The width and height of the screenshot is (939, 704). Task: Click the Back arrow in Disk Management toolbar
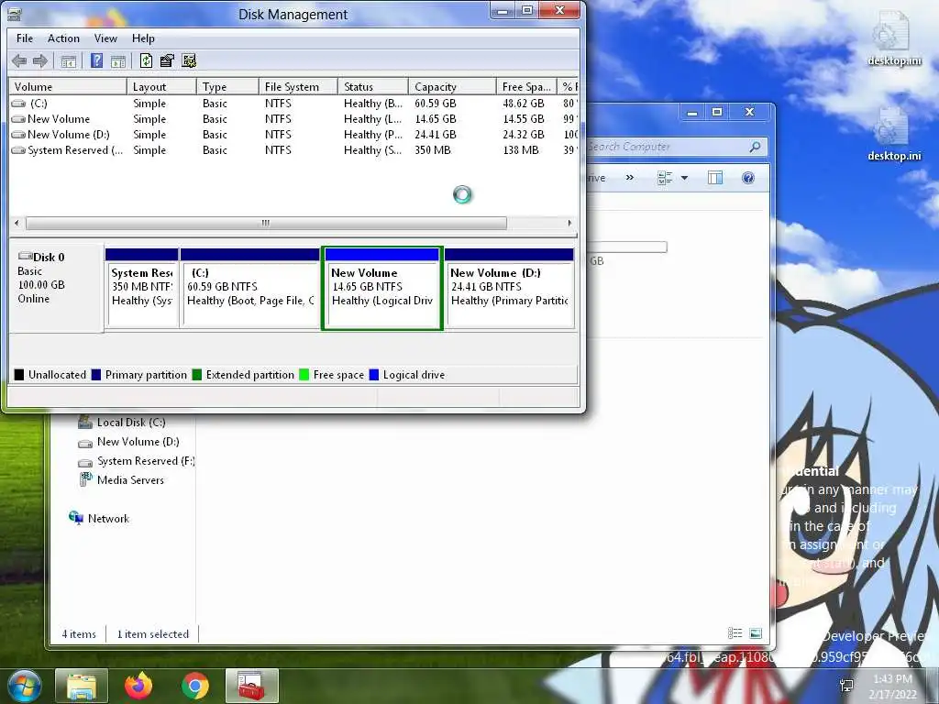coord(19,60)
